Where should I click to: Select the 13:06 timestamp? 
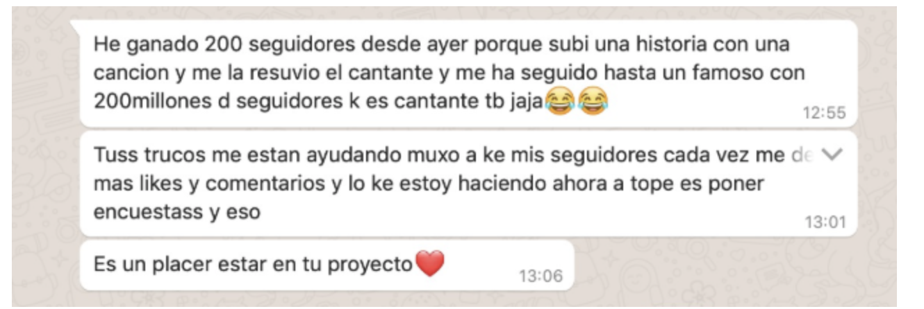pos(541,276)
